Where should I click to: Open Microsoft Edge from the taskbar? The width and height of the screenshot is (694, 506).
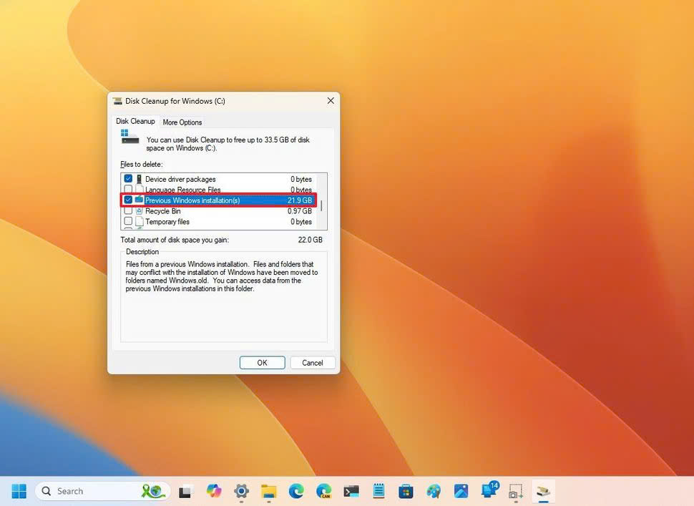296,491
